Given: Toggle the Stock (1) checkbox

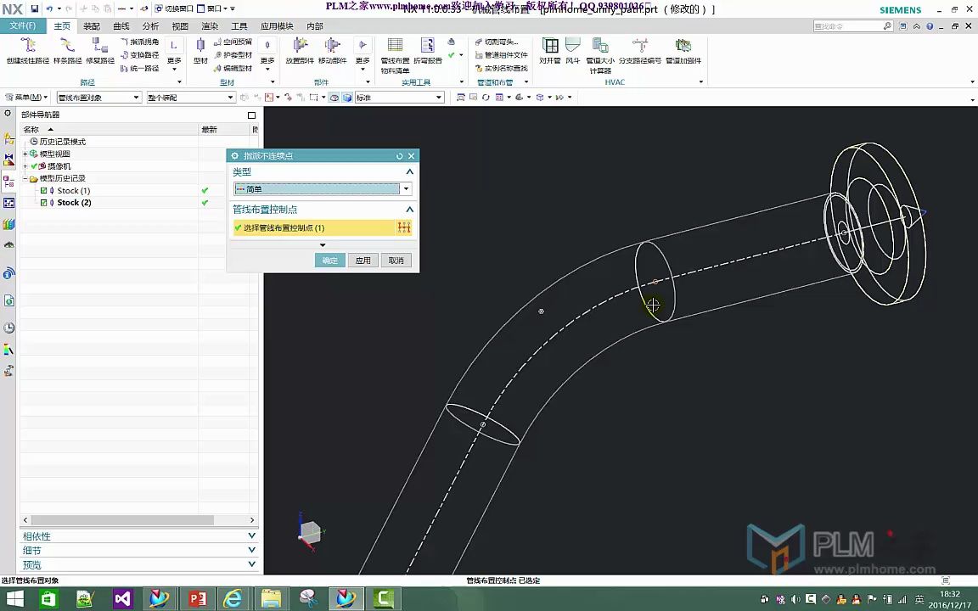Looking at the screenshot, I should tap(43, 191).
